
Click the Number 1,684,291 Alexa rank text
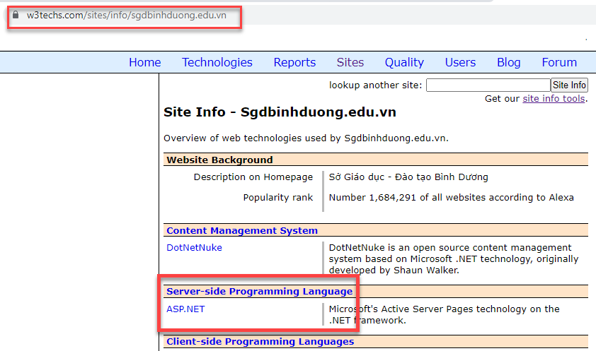451,198
